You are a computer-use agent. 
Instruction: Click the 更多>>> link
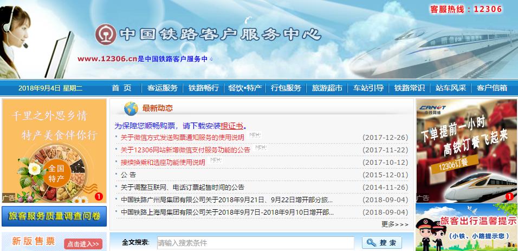pos(395,224)
